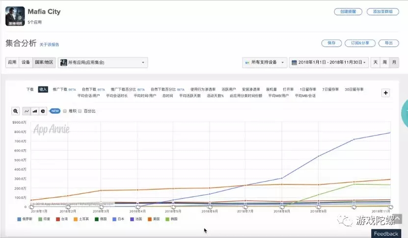Image resolution: width=408 pixels, height=238 pixels.
Task: Select the 平均时间/用户 metric
Action: pyautogui.click(x=145, y=96)
